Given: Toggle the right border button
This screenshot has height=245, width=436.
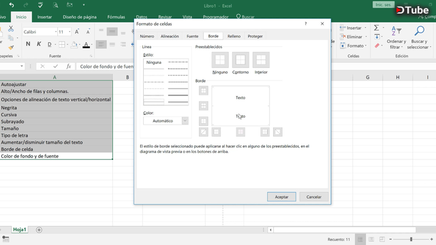Looking at the screenshot, I should (x=265, y=132).
